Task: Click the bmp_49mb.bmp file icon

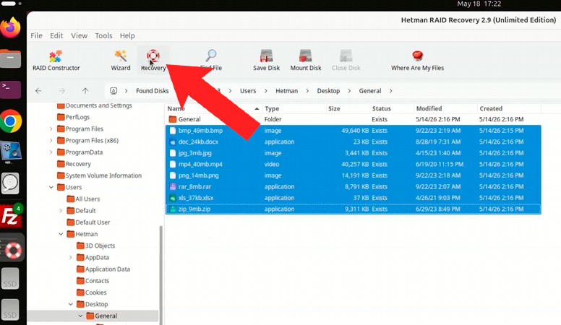Action: tap(173, 131)
